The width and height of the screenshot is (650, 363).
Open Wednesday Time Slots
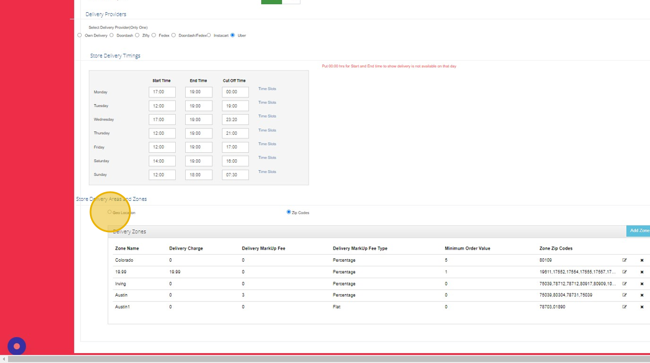(x=267, y=116)
